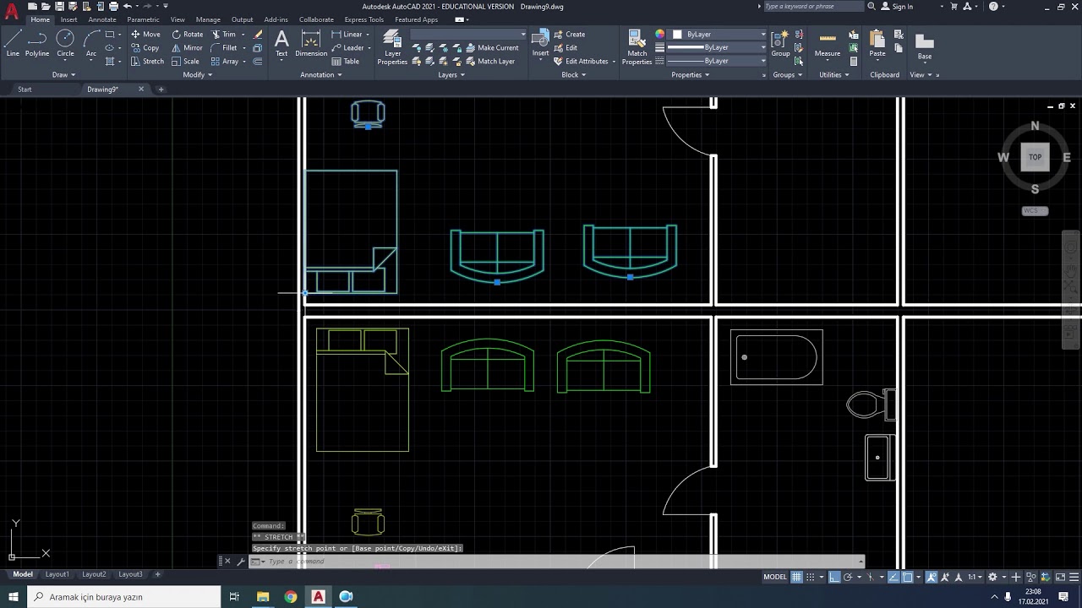Open lineweight ByLayer dropdown

pos(717,47)
